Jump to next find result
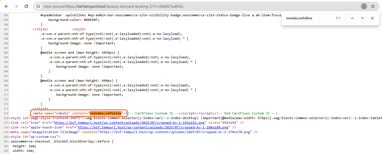 pyautogui.click(x=362, y=18)
